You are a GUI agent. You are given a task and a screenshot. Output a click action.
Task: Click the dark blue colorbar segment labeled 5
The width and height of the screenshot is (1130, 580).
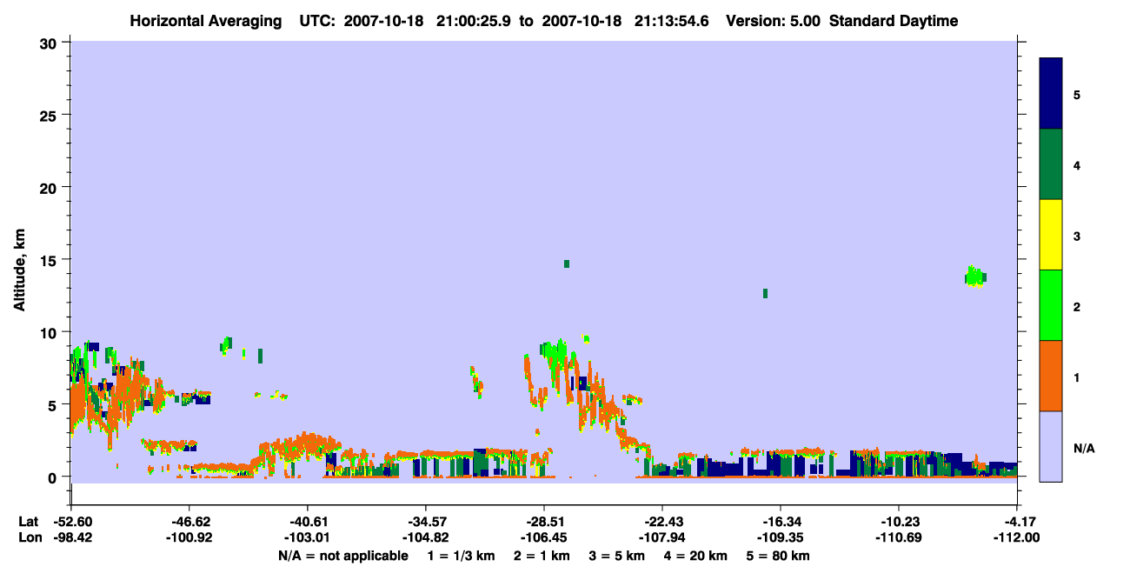coord(1051,94)
